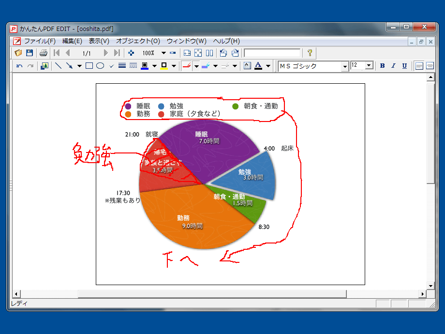Toggle right text alignment

pyautogui.click(x=430, y=66)
